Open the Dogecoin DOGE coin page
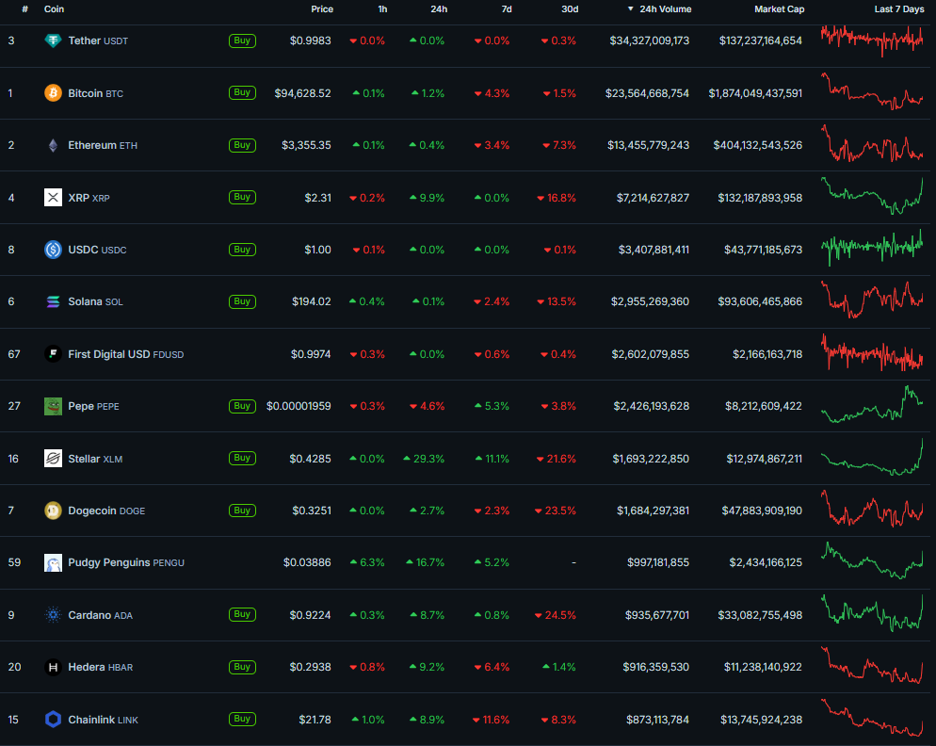Screen dimensions: 936x746 click(x=106, y=511)
